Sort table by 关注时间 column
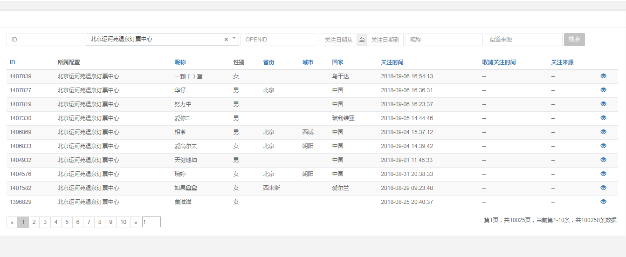 coord(392,62)
